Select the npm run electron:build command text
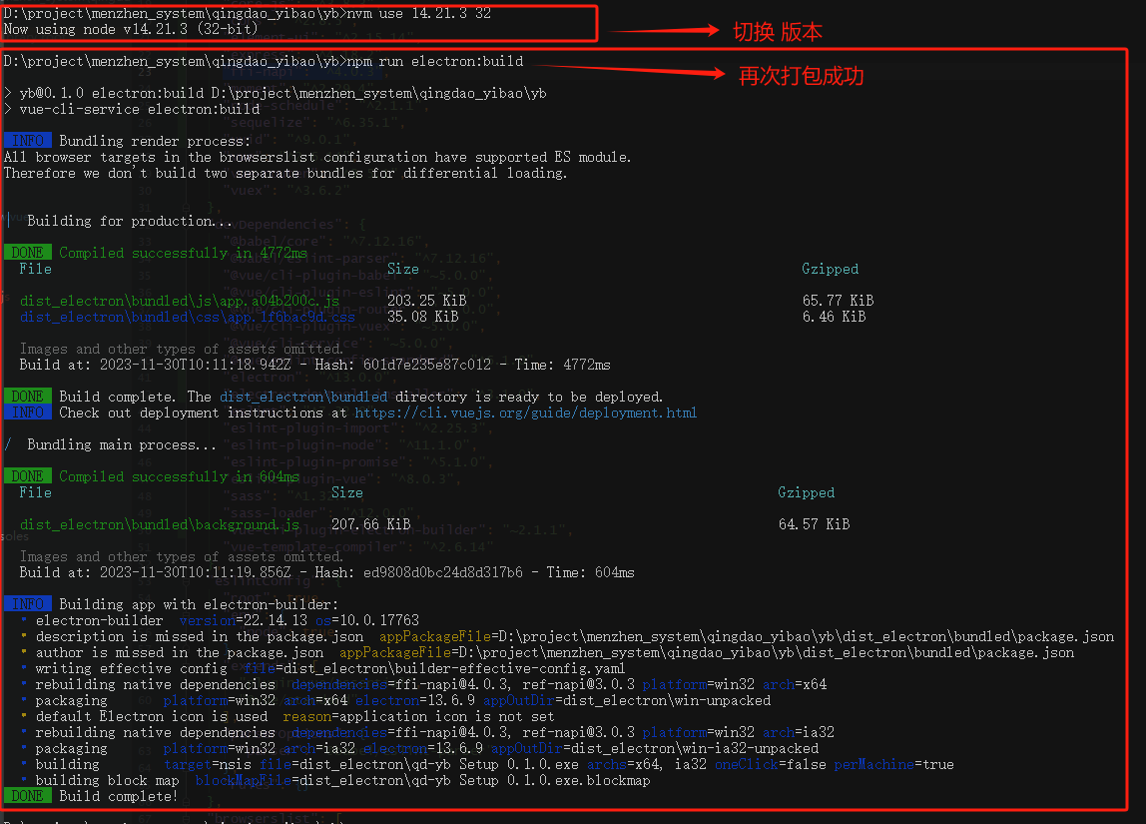The width and height of the screenshot is (1146, 824). click(433, 61)
